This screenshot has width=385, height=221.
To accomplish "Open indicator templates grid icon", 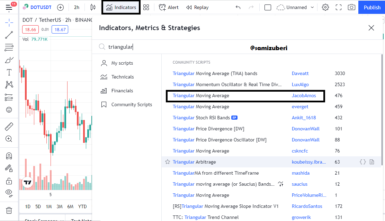I will pyautogui.click(x=146, y=7).
